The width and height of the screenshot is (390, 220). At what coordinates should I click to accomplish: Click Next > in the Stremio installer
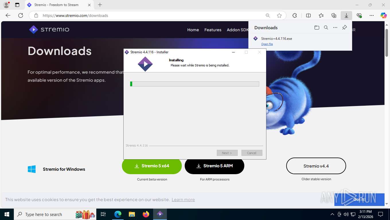227,153
